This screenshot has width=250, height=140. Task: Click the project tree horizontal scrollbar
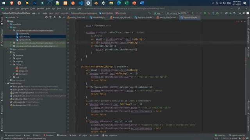tap(30, 132)
